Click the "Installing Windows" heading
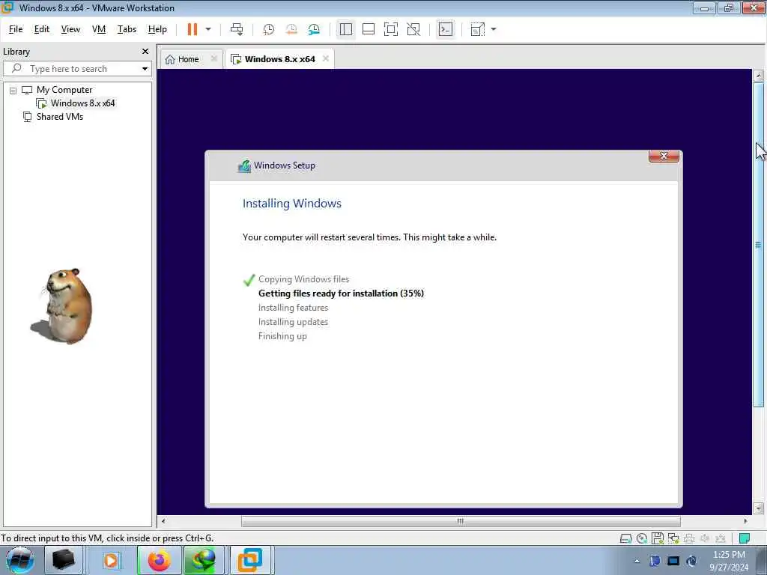 [x=292, y=204]
